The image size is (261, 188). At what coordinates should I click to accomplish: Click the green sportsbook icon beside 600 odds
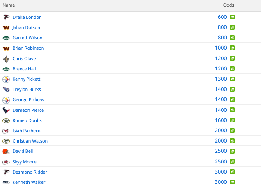232,17
